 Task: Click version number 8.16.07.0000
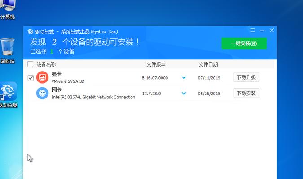click(x=155, y=78)
